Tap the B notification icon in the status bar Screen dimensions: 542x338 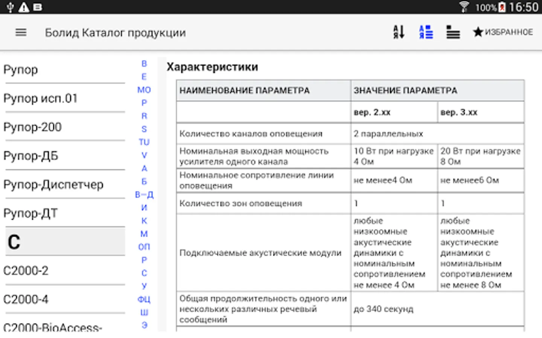[38, 7]
